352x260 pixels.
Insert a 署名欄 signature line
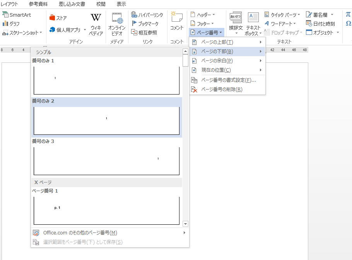[x=317, y=15]
